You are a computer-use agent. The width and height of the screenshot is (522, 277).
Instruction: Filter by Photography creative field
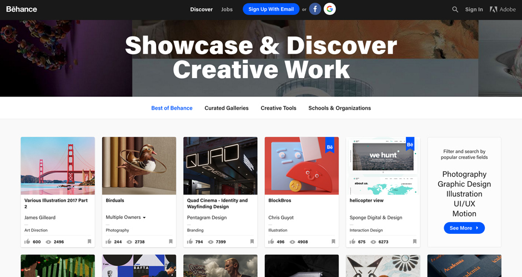coord(464,175)
